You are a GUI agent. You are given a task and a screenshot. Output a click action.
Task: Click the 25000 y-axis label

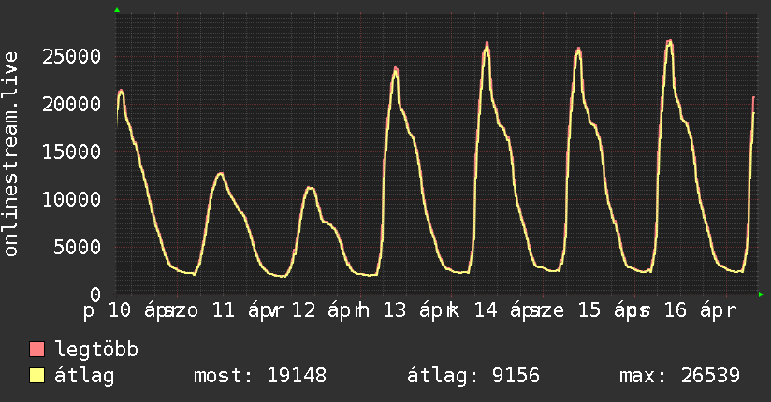point(72,56)
